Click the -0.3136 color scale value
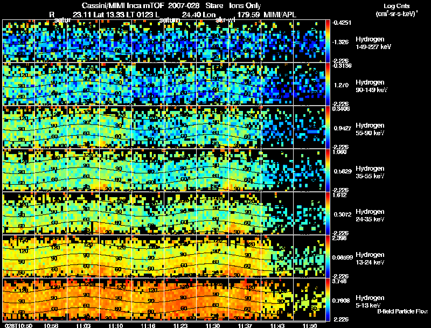Viewport: 431px width, 328px height. (x=342, y=66)
